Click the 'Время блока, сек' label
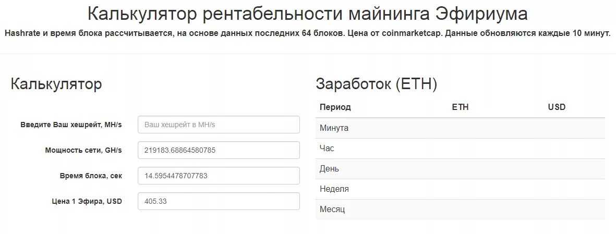616x234 pixels. point(91,176)
